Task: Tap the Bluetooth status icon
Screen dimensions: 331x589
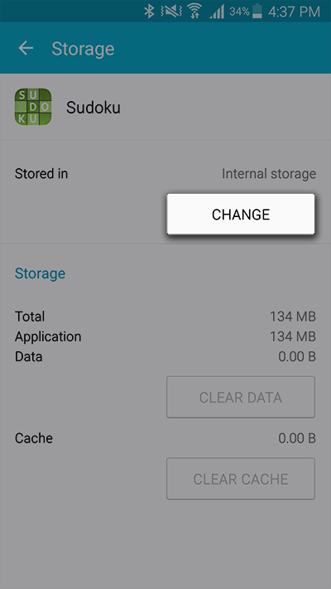Action: click(x=149, y=12)
